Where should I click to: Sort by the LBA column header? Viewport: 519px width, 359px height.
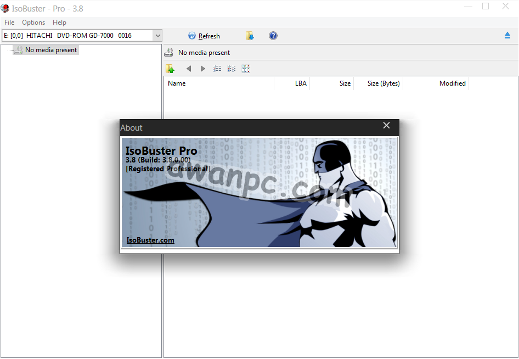pos(292,83)
